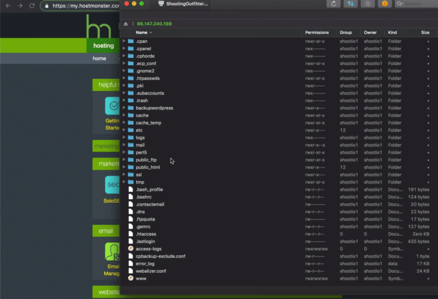Click the back arrow in the browser
The width and height of the screenshot is (438, 299).
point(8,5)
